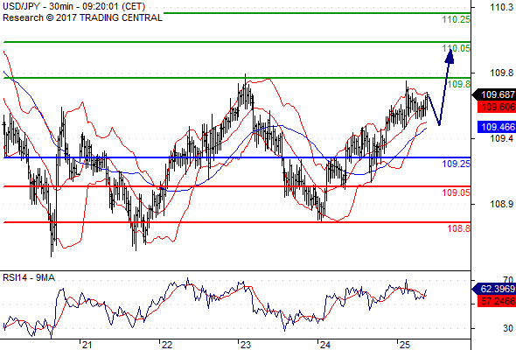Screen dimensions: 516x350
Task: Click the Trading Central research copyright text
Action: (x=82, y=17)
